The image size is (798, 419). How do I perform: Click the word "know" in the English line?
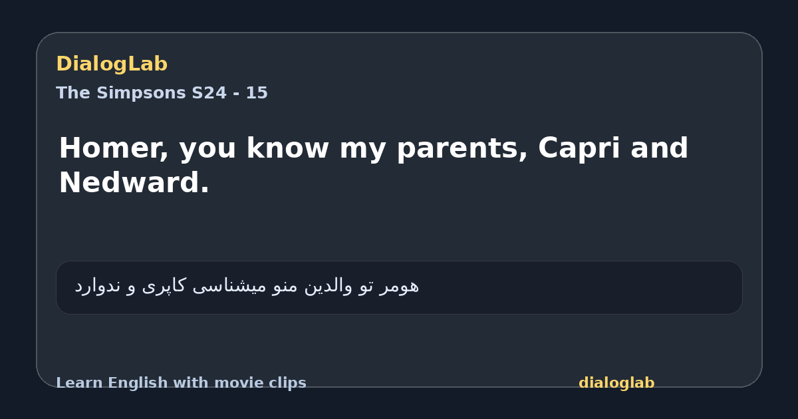(288, 148)
